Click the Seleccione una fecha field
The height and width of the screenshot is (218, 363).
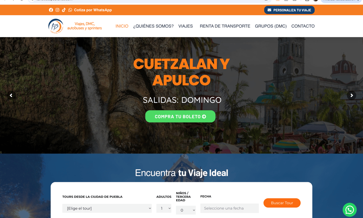click(x=229, y=208)
